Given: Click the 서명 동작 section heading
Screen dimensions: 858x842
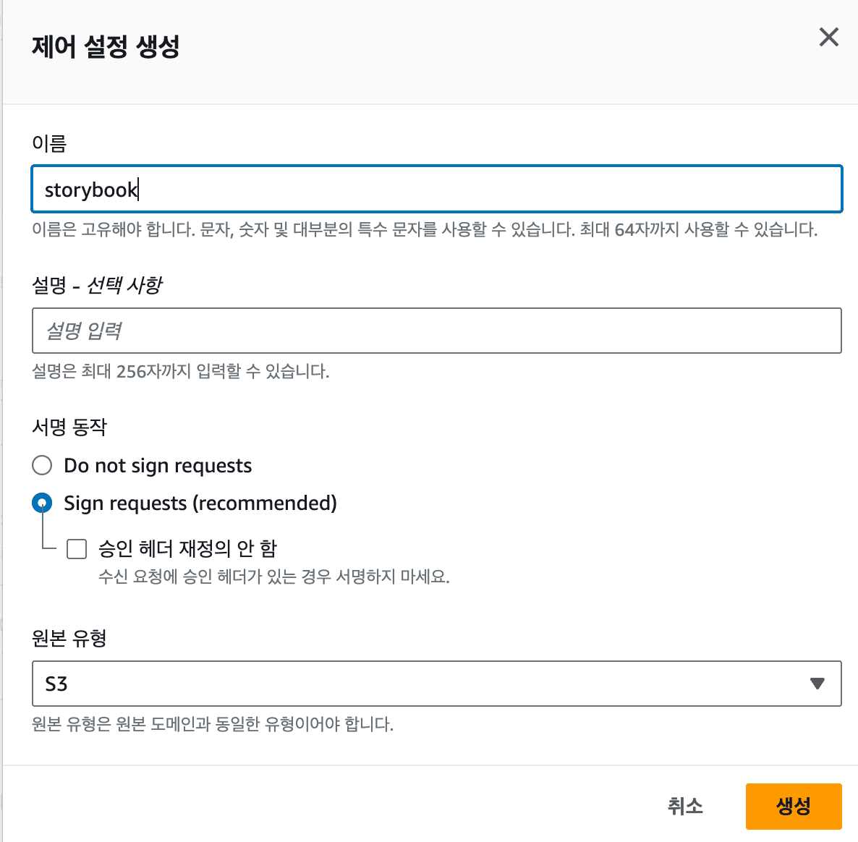Looking at the screenshot, I should coord(69,427).
